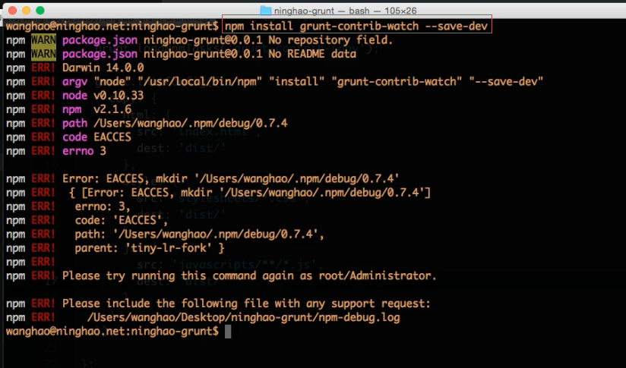626x368 pixels.
Task: Click the argv line listing install arguments
Action: [302, 81]
